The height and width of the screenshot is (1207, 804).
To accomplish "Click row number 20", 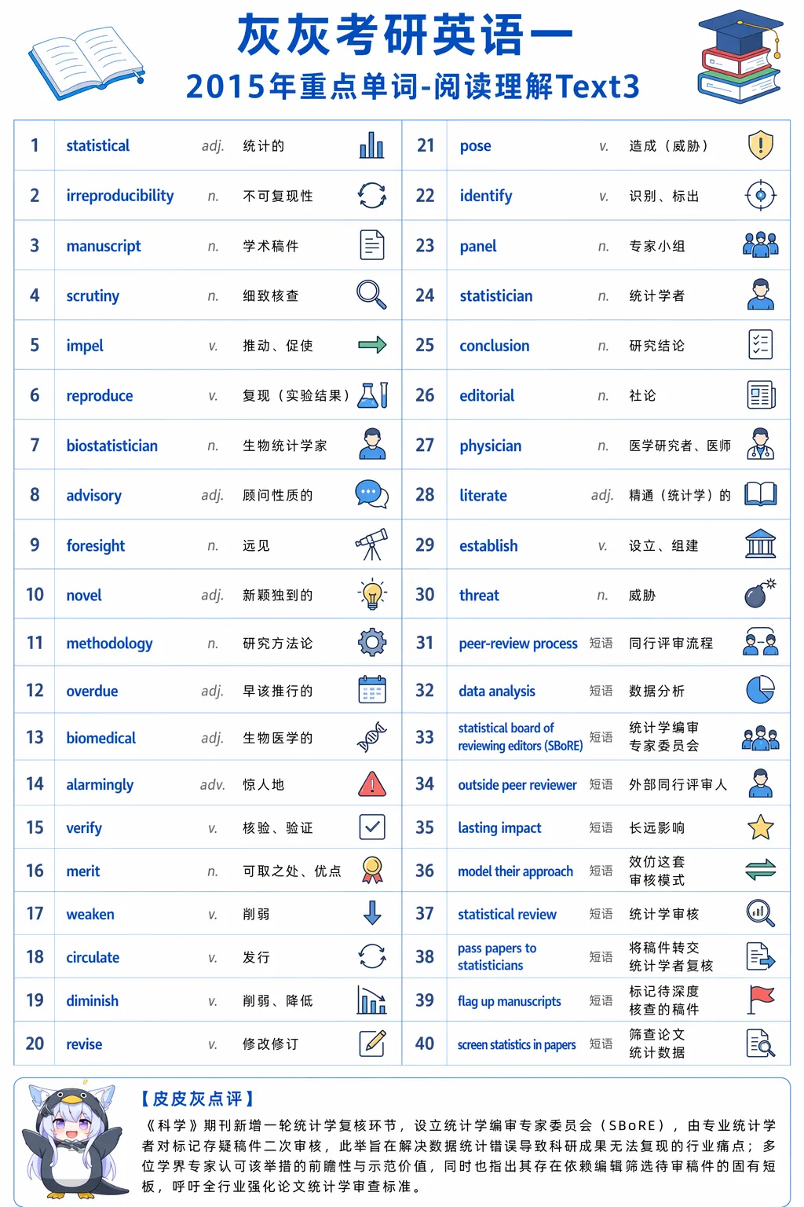I will [x=35, y=1044].
